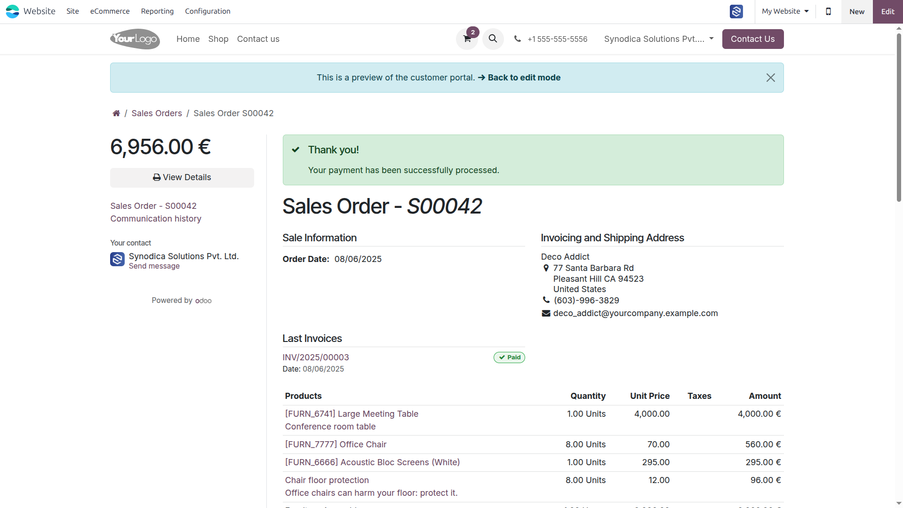Image resolution: width=903 pixels, height=508 pixels.
Task: Click the address pin icon
Action: 546,268
